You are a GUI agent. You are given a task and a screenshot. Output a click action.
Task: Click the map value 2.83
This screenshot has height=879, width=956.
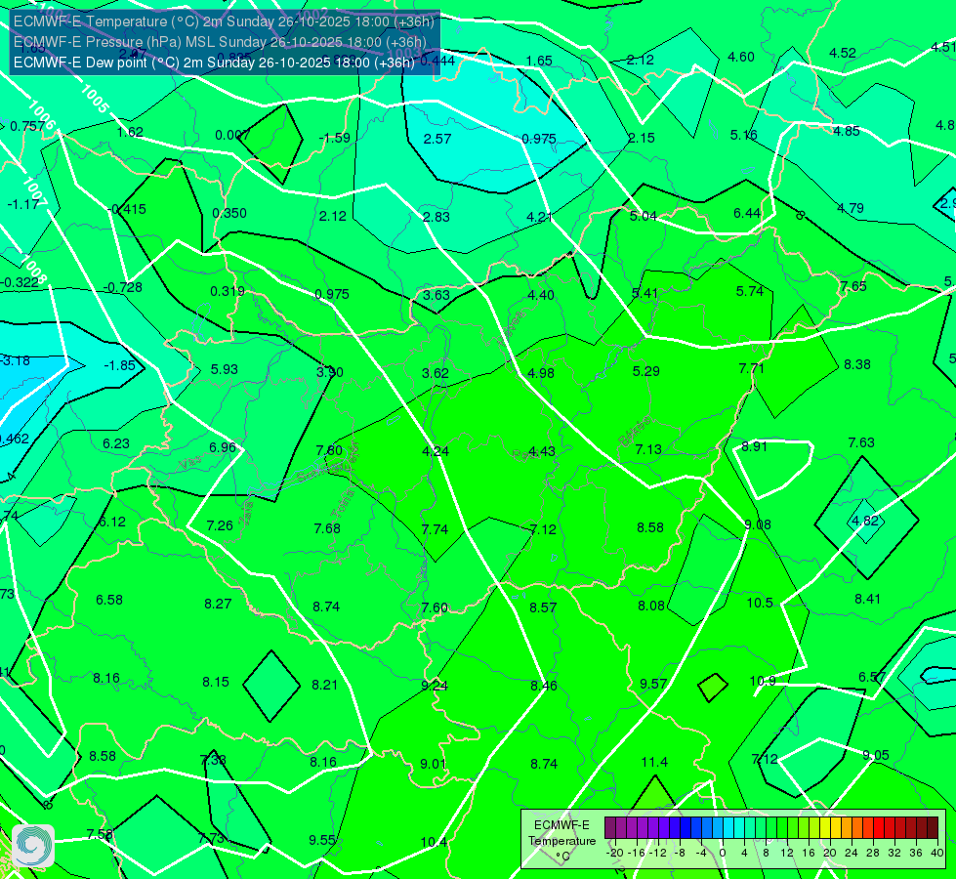point(436,217)
